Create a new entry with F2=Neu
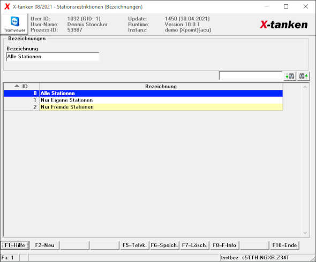Screen dimensions: 316x262 [x=45, y=245]
